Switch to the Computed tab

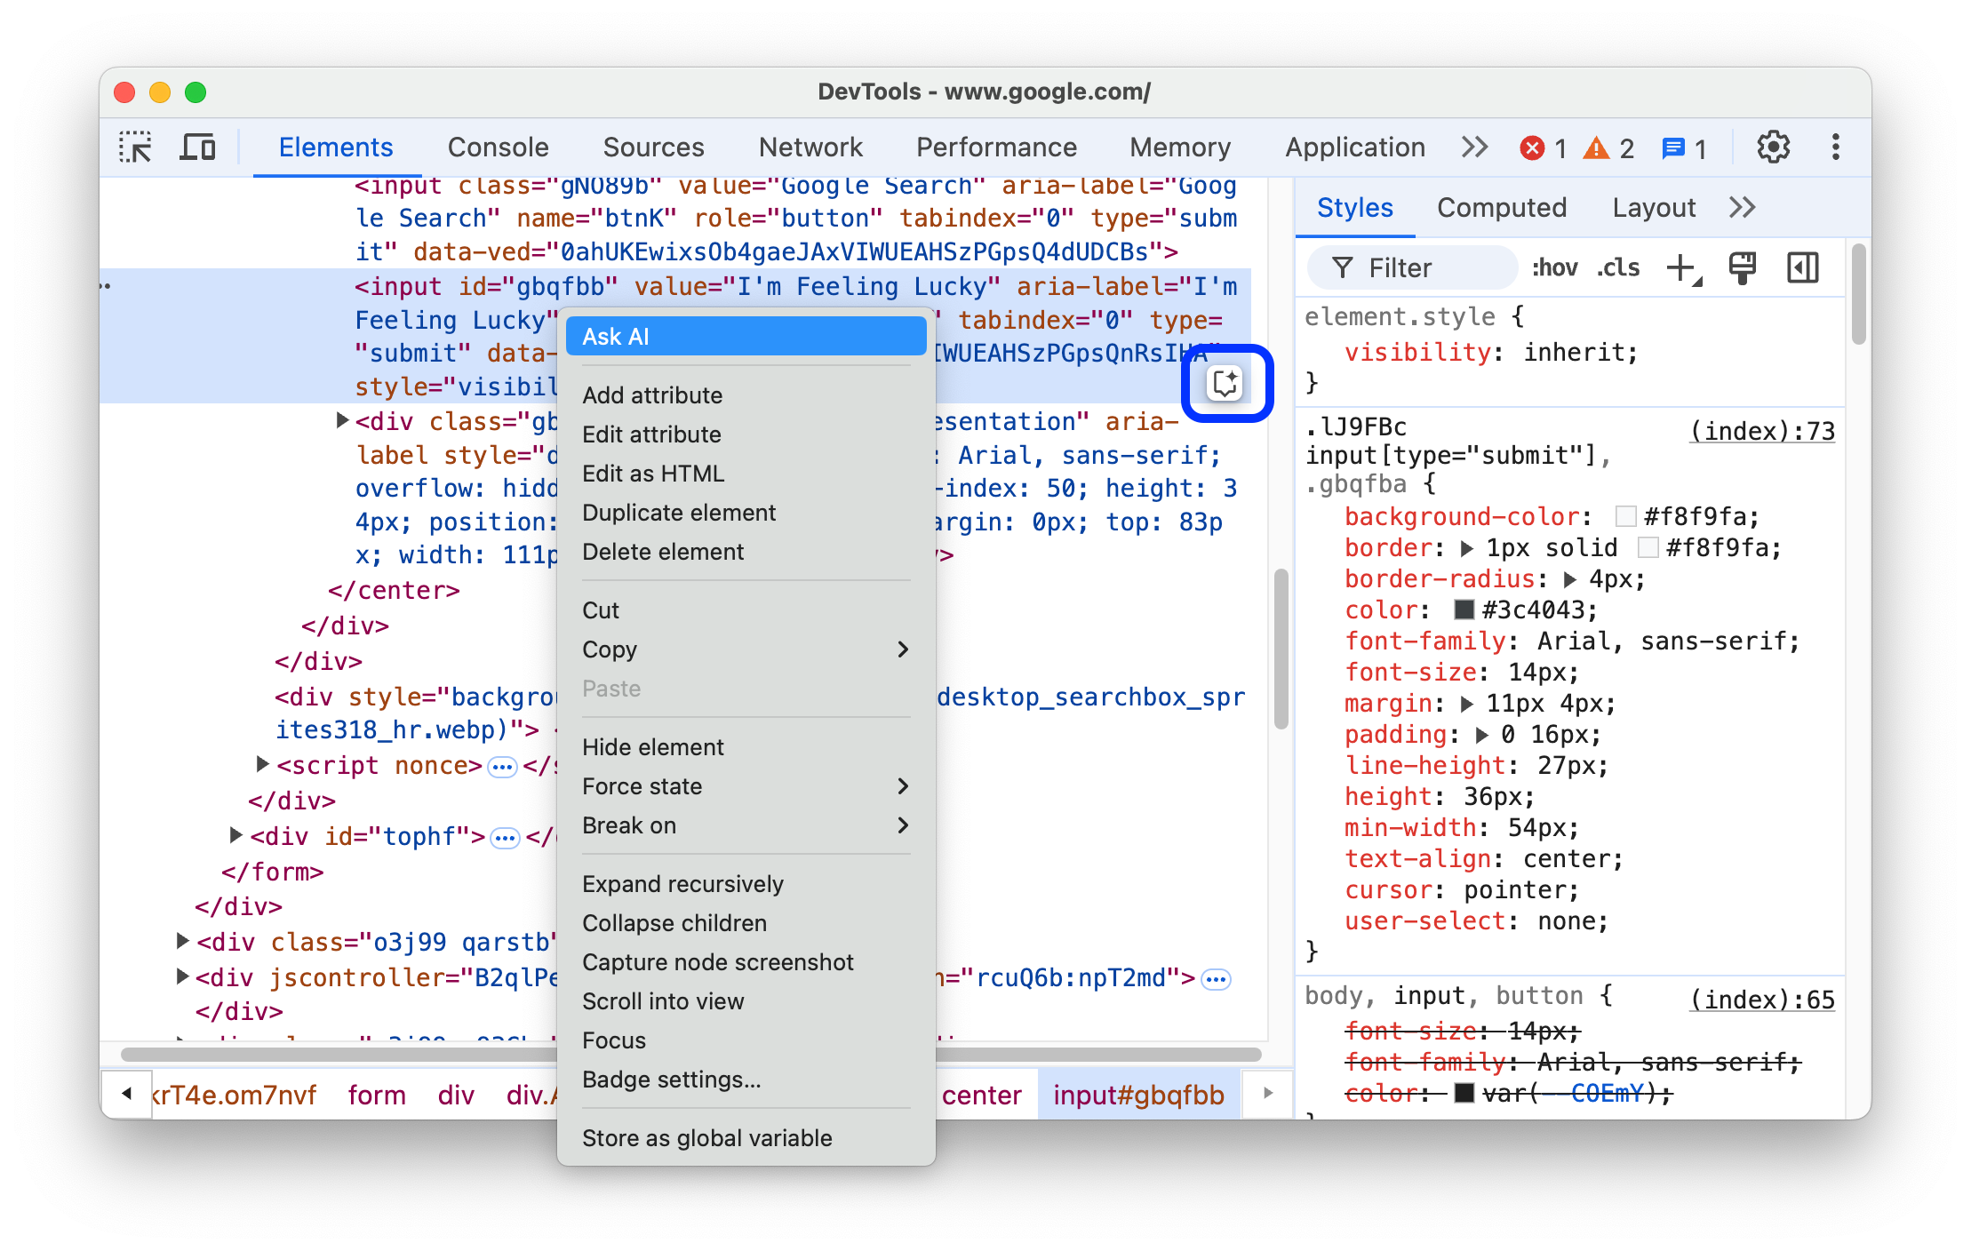click(1501, 208)
